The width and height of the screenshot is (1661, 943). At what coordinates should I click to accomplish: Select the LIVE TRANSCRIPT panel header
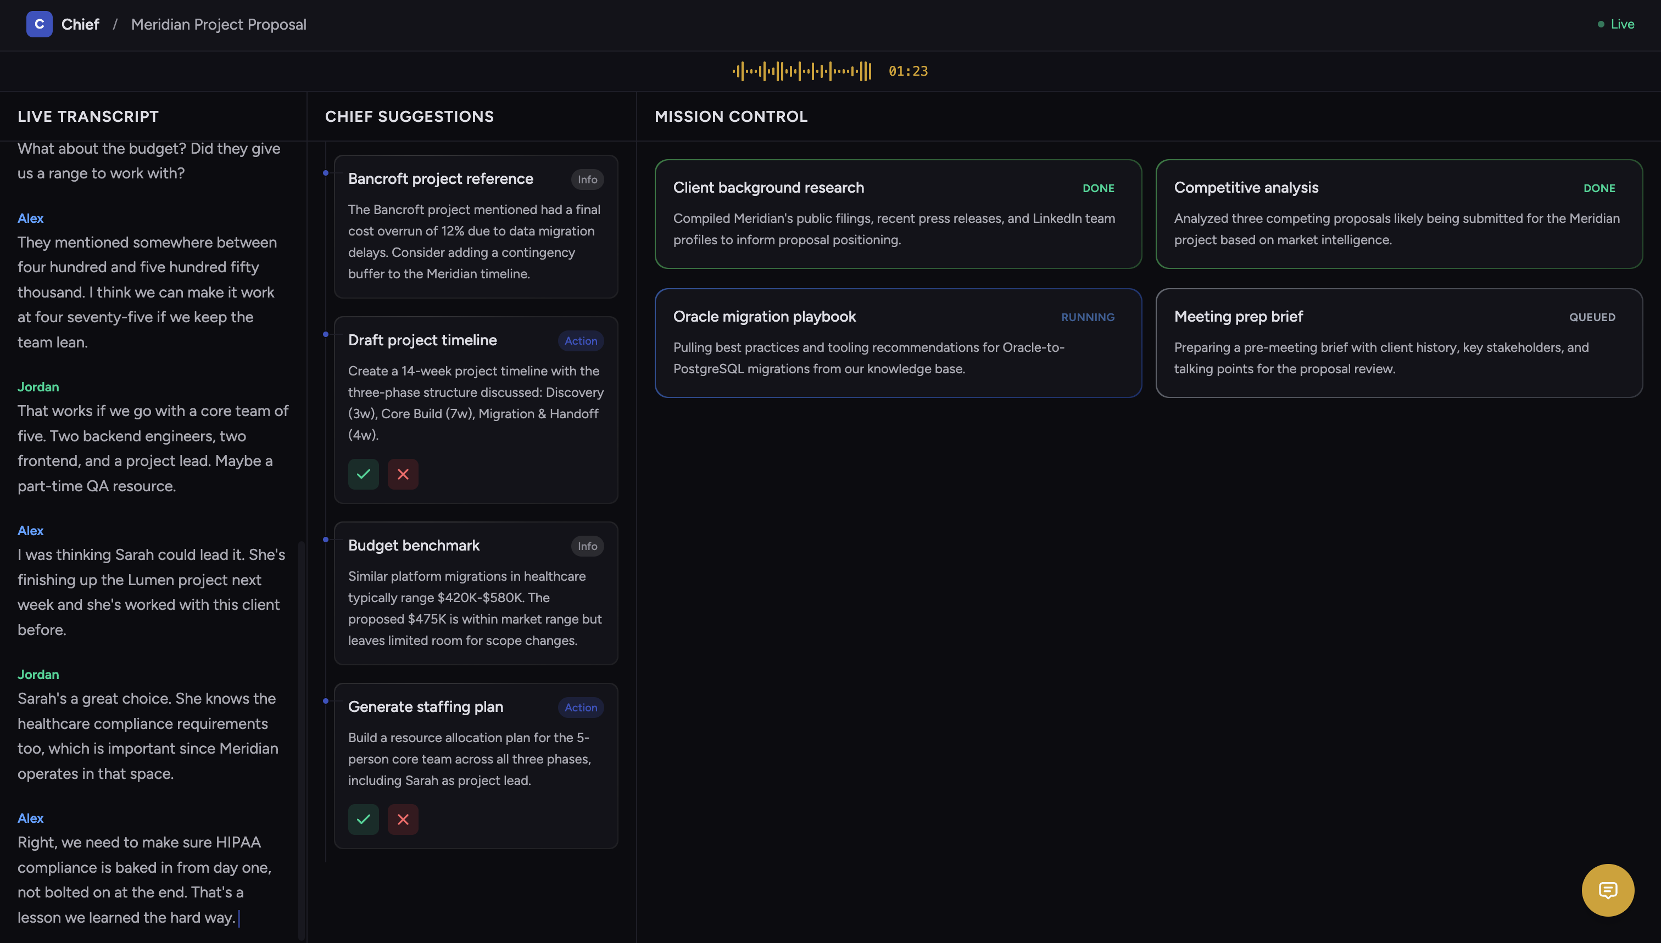pos(88,116)
